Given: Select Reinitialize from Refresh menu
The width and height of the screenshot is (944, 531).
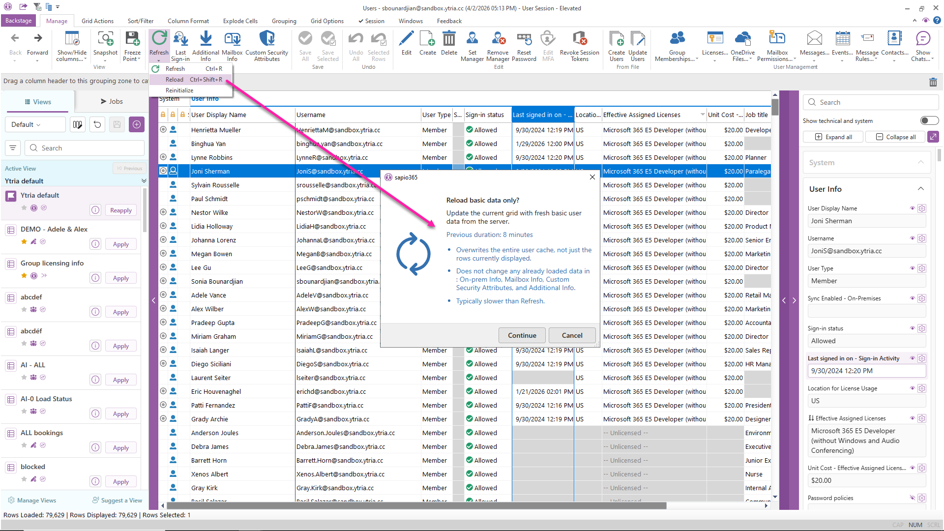Looking at the screenshot, I should 179,90.
